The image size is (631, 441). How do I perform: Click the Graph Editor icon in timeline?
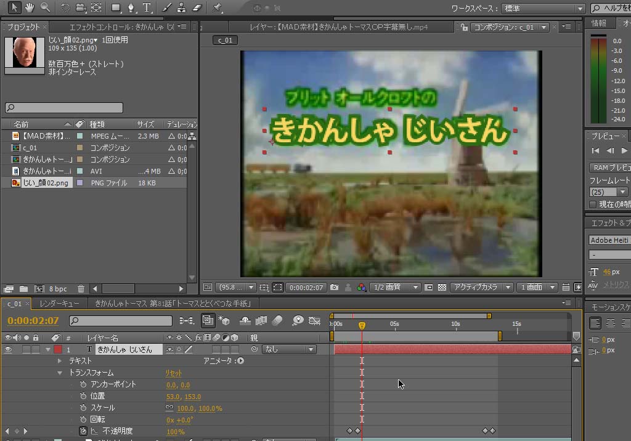coord(314,321)
